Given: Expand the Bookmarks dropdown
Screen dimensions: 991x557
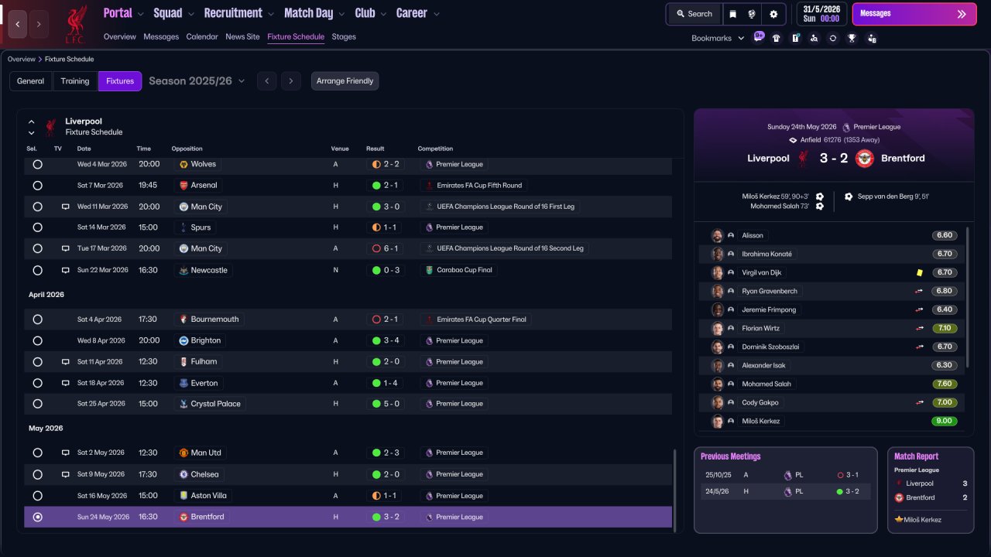Looking at the screenshot, I should coord(718,38).
